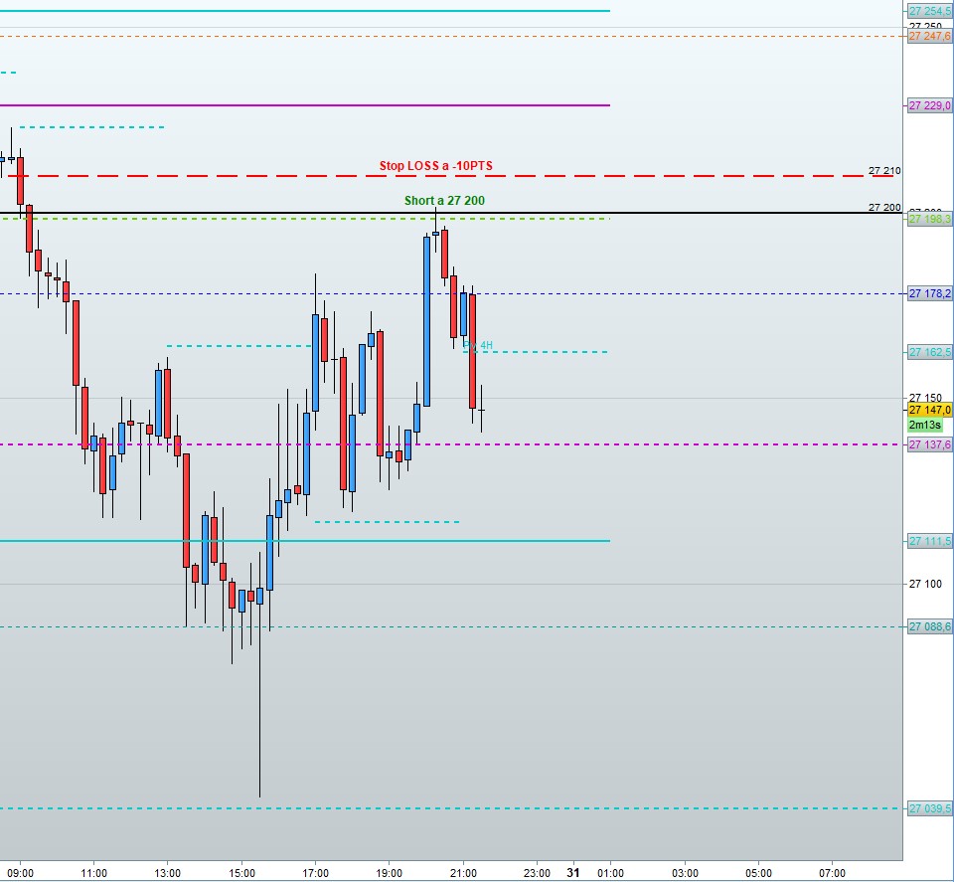Click the 01:00 time axis label
This screenshot has height=882, width=954.
(610, 873)
